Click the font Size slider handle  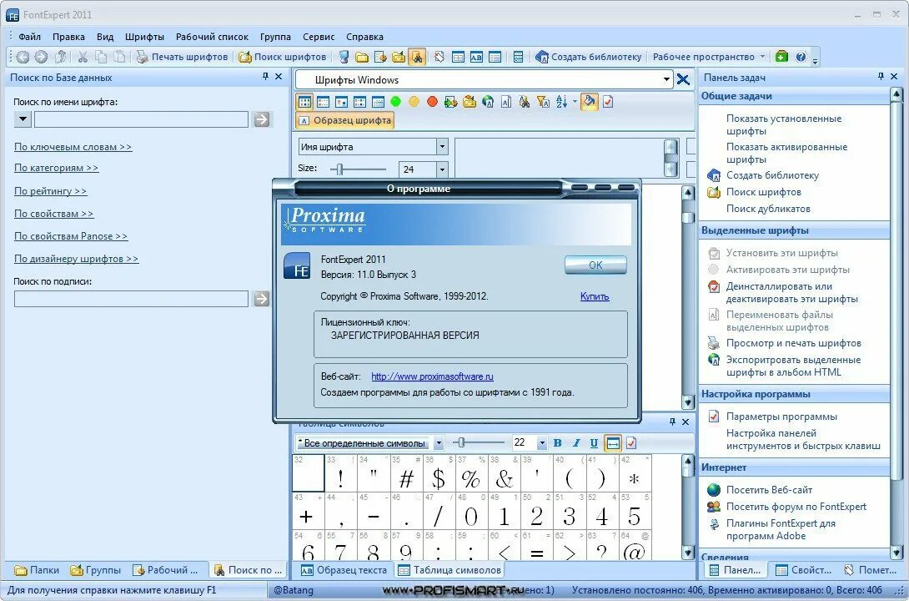pyautogui.click(x=340, y=169)
